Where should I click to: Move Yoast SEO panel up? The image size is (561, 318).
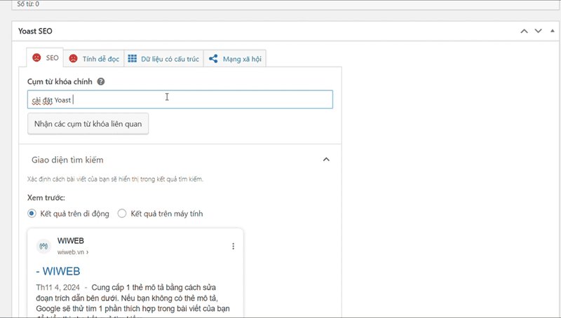tap(524, 31)
